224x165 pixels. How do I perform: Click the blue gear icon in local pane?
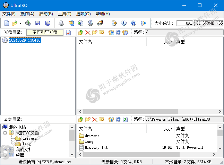[118, 120]
